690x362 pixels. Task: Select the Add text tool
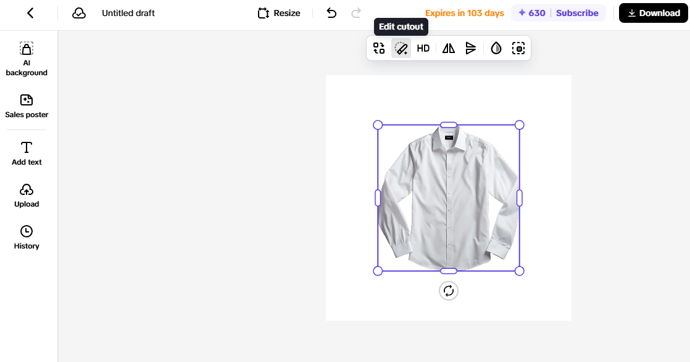pyautogui.click(x=27, y=154)
